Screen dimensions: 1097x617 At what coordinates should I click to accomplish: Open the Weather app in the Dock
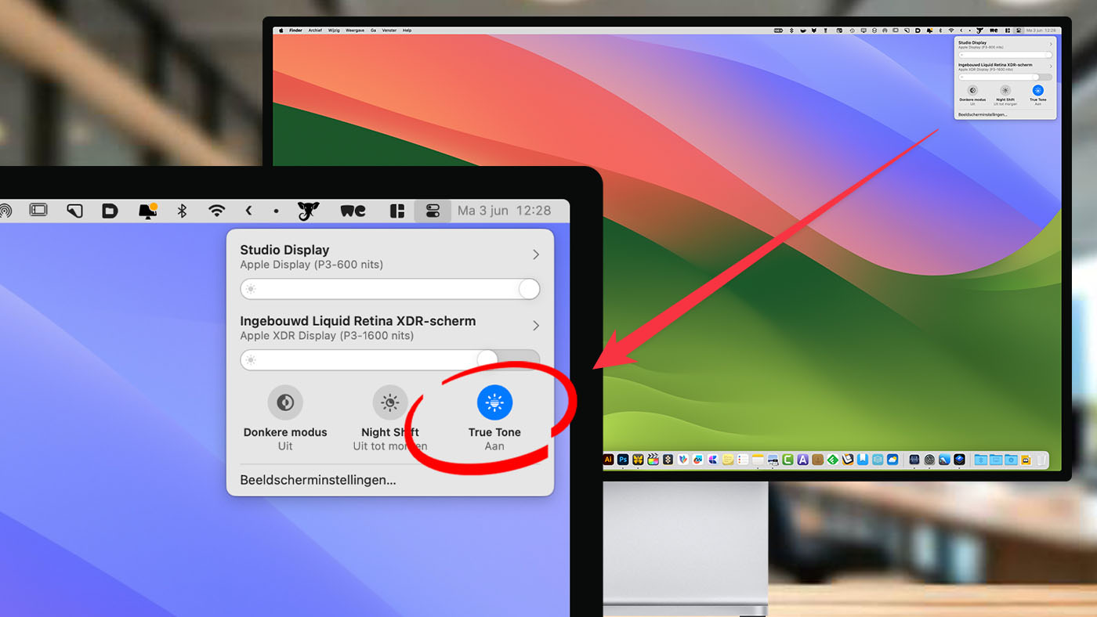tap(890, 460)
